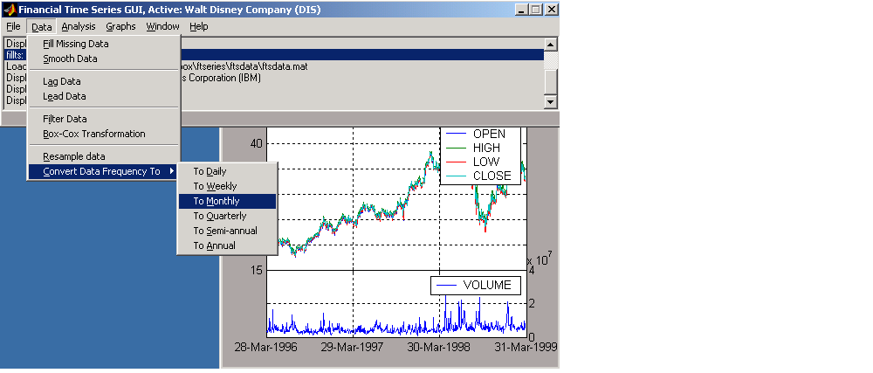Click the MATLAB icon in title bar
Screen dimensions: 873x373
tap(10, 10)
